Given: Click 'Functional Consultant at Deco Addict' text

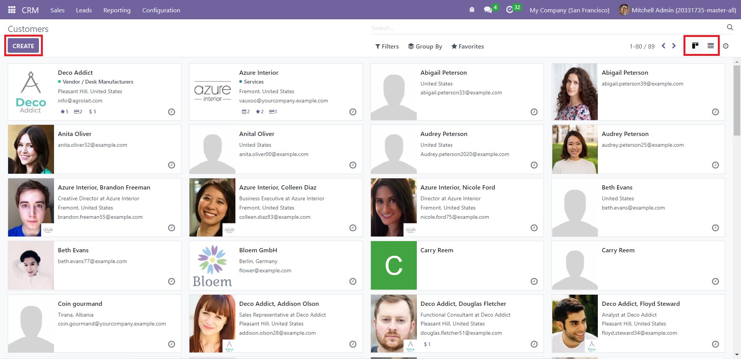Looking at the screenshot, I should [x=465, y=315].
